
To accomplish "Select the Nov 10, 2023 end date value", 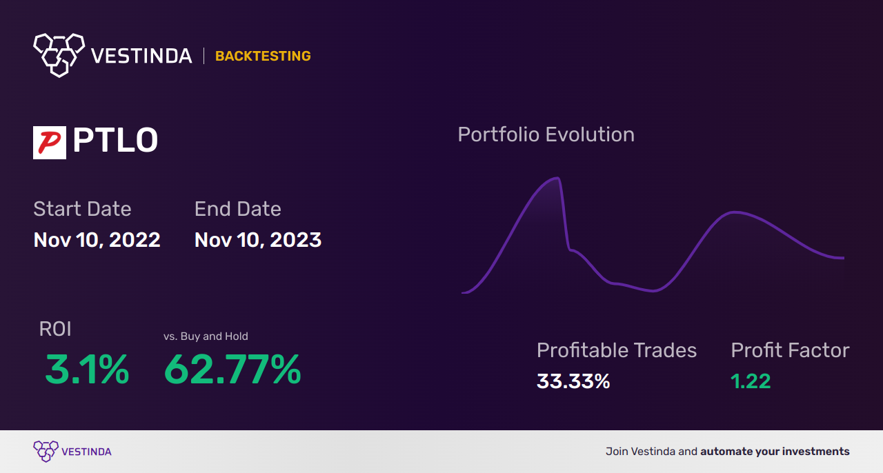I will [x=258, y=240].
